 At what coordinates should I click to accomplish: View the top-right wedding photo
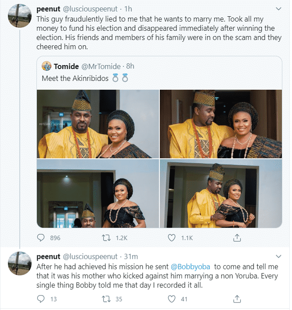(221, 124)
